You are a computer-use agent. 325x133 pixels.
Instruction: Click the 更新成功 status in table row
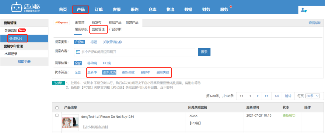coord(289,115)
